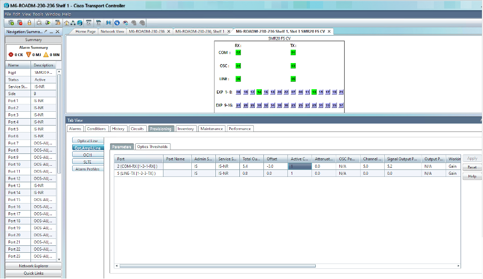483x279 pixels.
Task: Click the delete node toolbar icon
Action: (20, 22)
